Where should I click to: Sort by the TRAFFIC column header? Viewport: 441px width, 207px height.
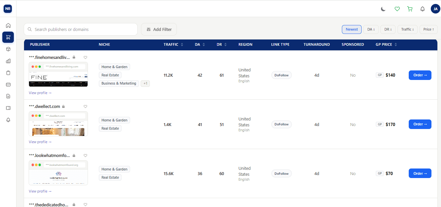tap(173, 44)
